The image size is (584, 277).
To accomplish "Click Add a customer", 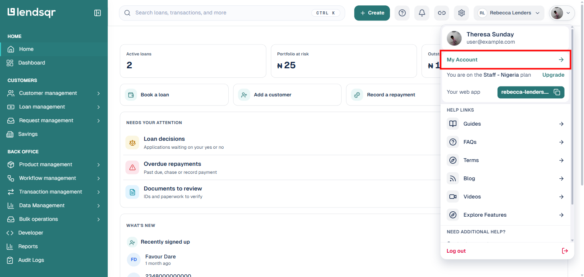I will [287, 95].
